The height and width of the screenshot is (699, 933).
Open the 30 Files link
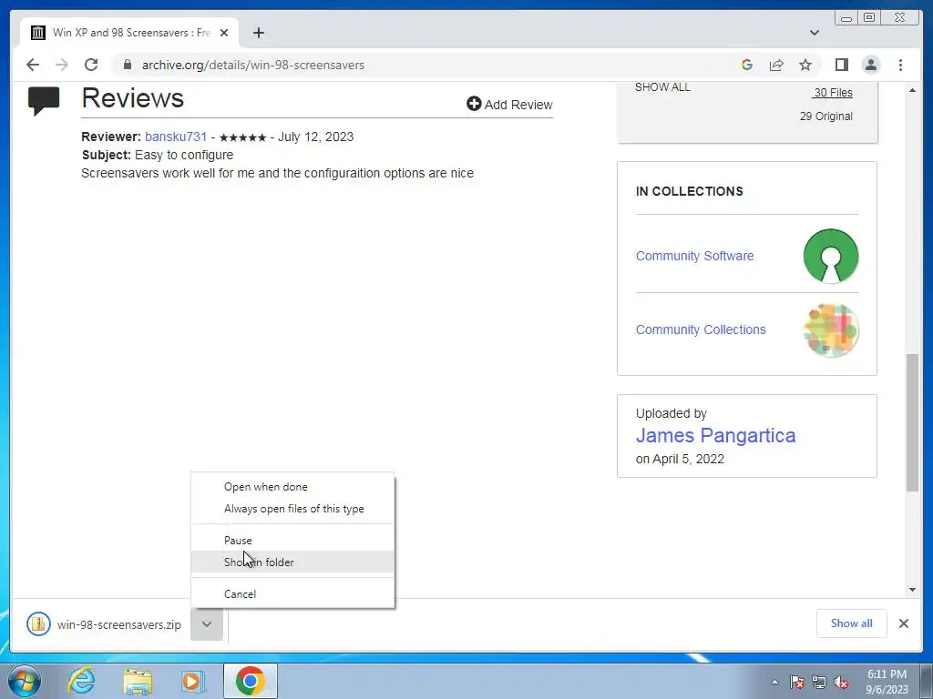click(833, 93)
